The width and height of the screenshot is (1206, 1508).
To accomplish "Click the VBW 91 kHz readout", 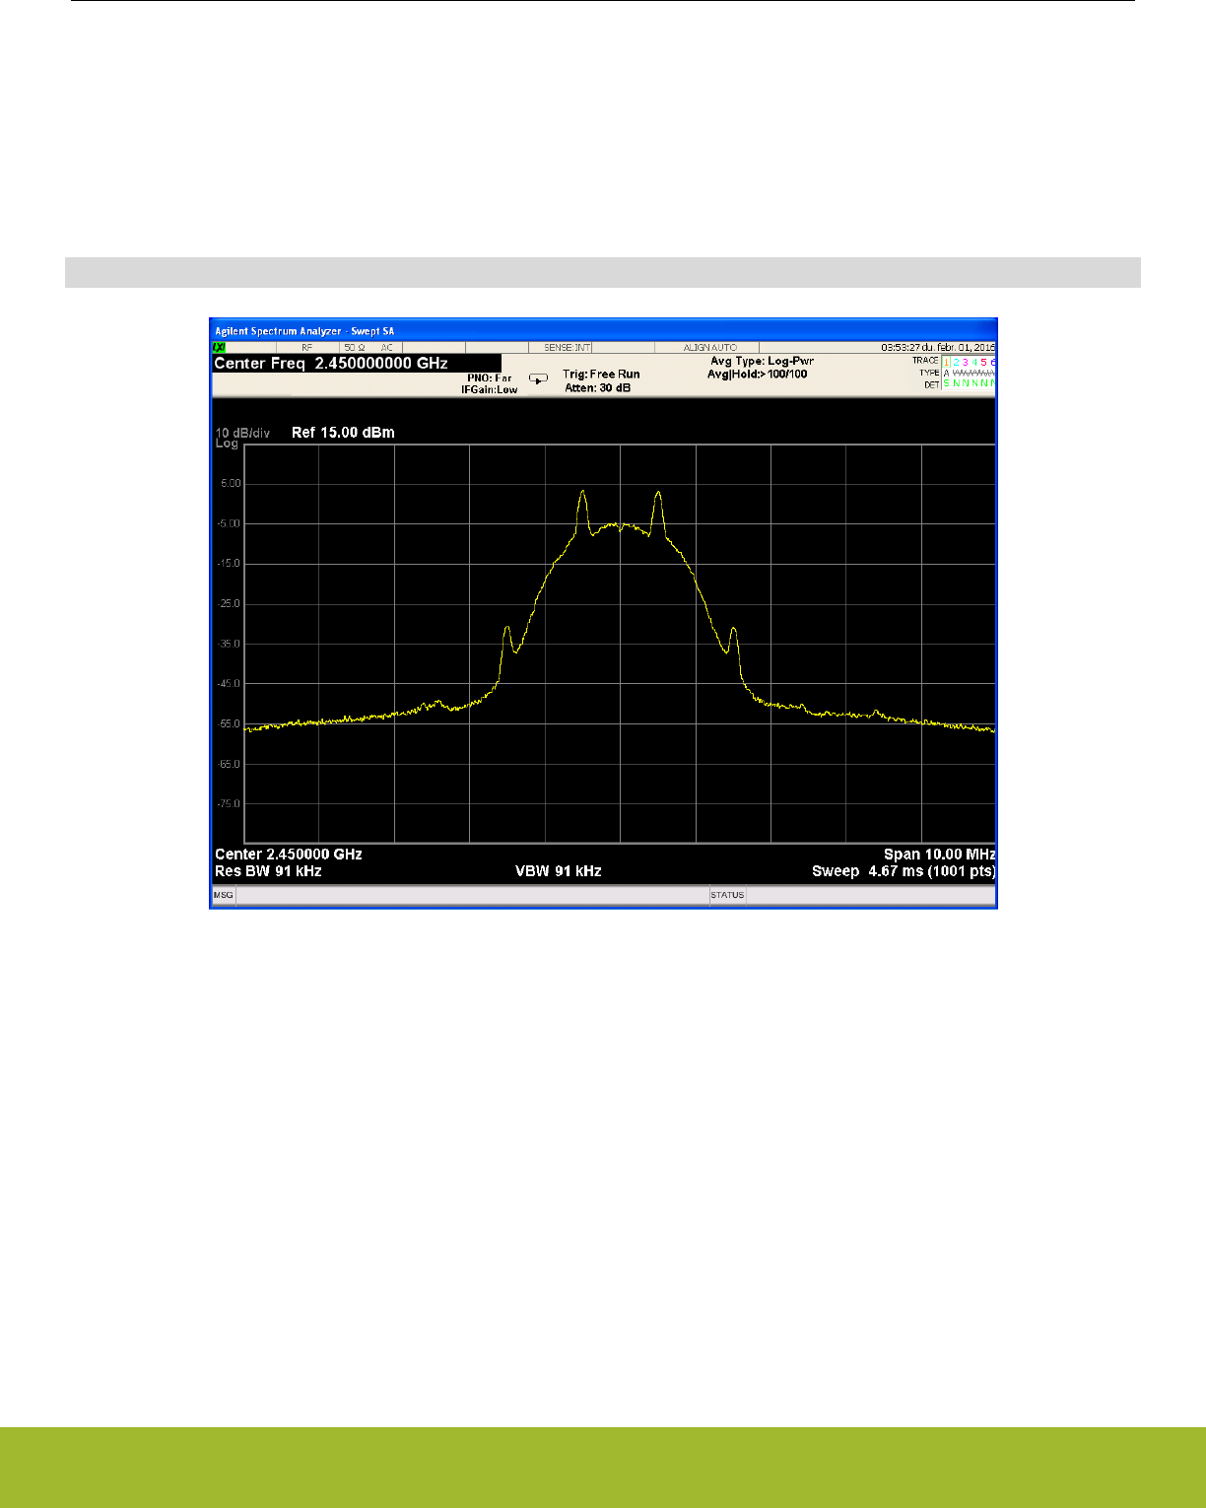I will (x=558, y=871).
